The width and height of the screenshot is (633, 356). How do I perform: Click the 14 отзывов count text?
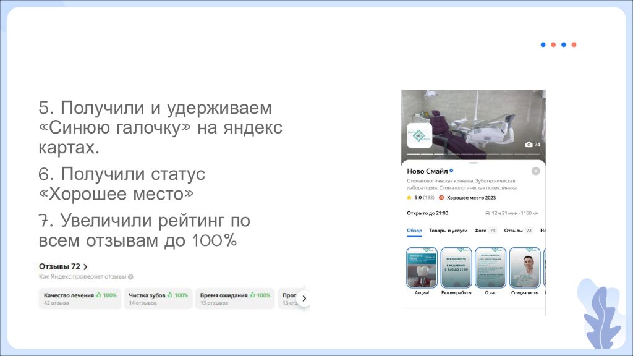[x=143, y=303]
